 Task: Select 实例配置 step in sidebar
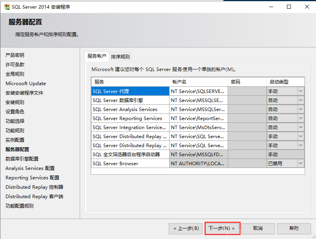click(15, 140)
